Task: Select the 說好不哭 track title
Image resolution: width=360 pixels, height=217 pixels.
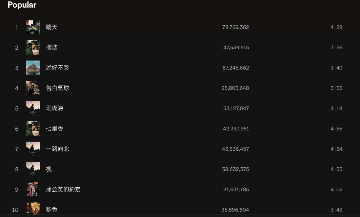Action: pos(58,68)
